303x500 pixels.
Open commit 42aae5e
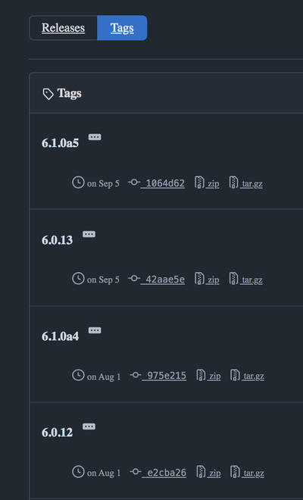pyautogui.click(x=163, y=280)
